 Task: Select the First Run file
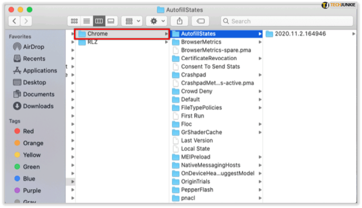click(217, 116)
